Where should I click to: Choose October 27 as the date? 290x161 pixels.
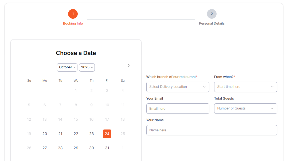[x=45, y=148]
